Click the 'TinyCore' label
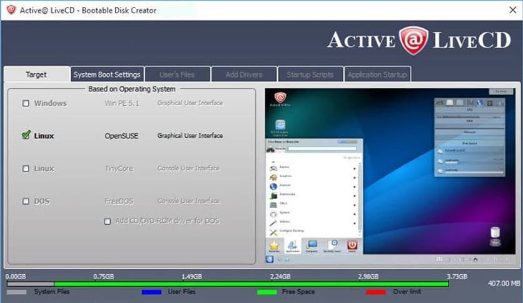This screenshot has height=303, width=523. tap(119, 168)
